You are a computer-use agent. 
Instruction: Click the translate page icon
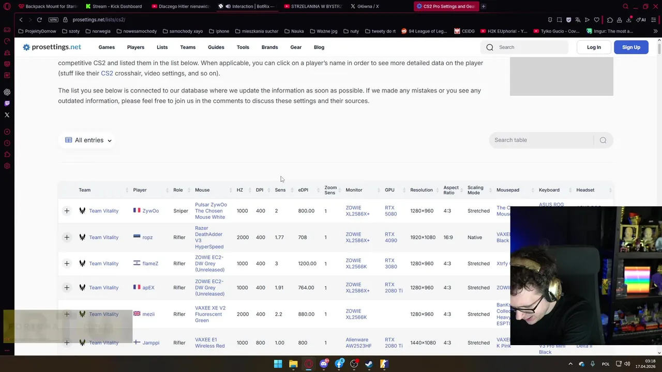578,20
